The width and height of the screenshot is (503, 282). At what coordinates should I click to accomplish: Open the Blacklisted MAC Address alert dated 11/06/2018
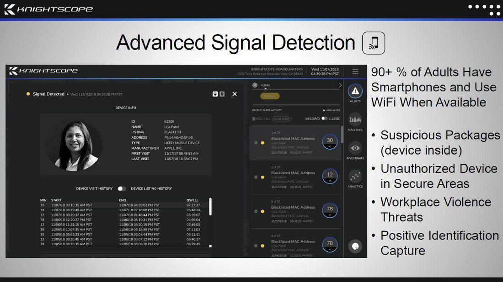point(296,244)
